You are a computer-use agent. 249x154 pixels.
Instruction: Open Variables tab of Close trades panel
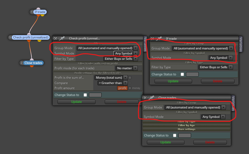coord(233,104)
